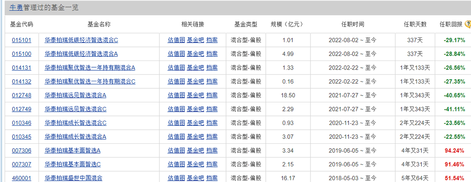Click 估值图 for fund 010346
This screenshot has height=182, width=471.
pos(176,123)
